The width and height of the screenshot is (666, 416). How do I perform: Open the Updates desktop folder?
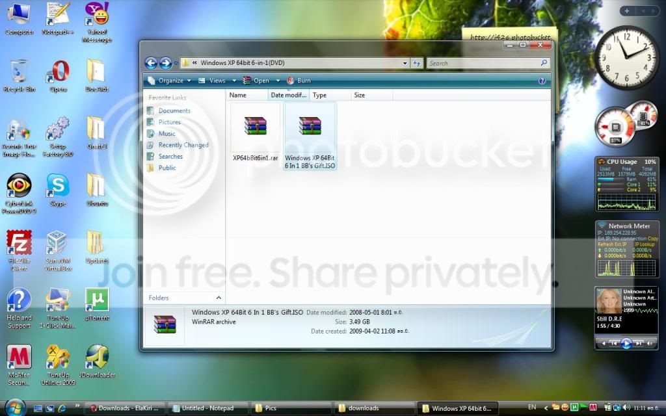coord(97,247)
